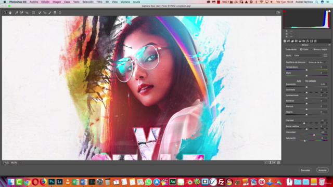Click the Exposición slider handle
The image size is (333, 187).
click(306, 87)
